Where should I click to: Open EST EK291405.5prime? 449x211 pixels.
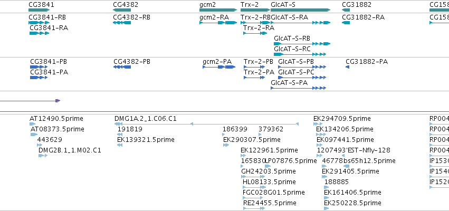(350, 172)
